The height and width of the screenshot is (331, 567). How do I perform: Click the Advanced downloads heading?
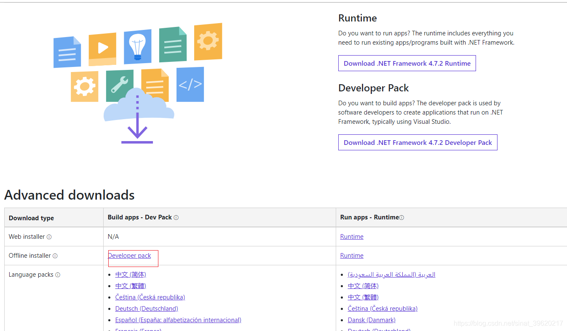click(x=70, y=195)
